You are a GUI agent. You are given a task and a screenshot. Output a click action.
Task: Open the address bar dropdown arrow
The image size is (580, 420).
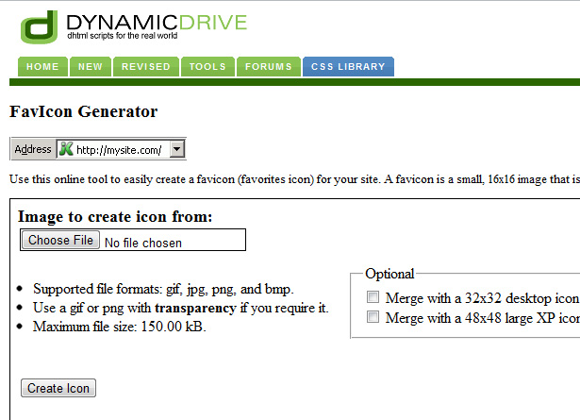point(176,149)
